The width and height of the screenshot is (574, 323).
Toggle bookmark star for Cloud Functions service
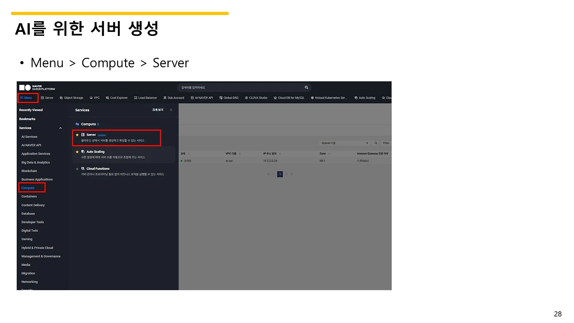pyautogui.click(x=77, y=169)
